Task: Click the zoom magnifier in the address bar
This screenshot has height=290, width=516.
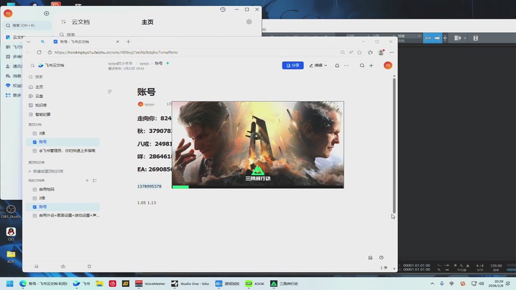Action: coord(342,52)
